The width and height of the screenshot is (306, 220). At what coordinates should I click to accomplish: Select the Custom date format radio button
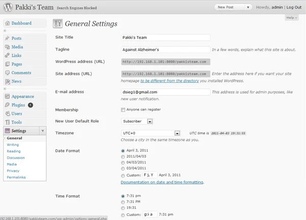[x=123, y=176]
